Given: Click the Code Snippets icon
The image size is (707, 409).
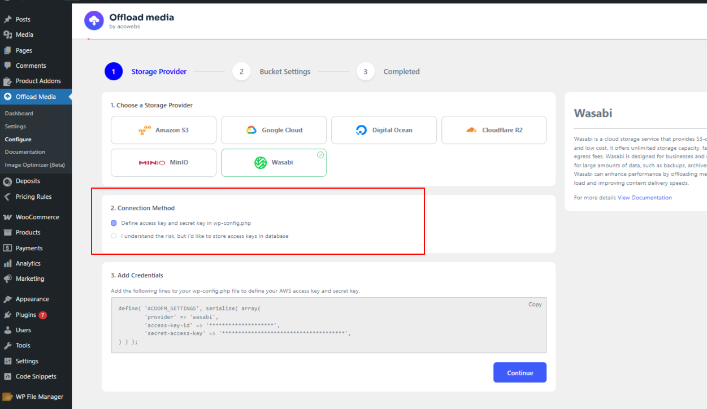Looking at the screenshot, I should pyautogui.click(x=7, y=376).
